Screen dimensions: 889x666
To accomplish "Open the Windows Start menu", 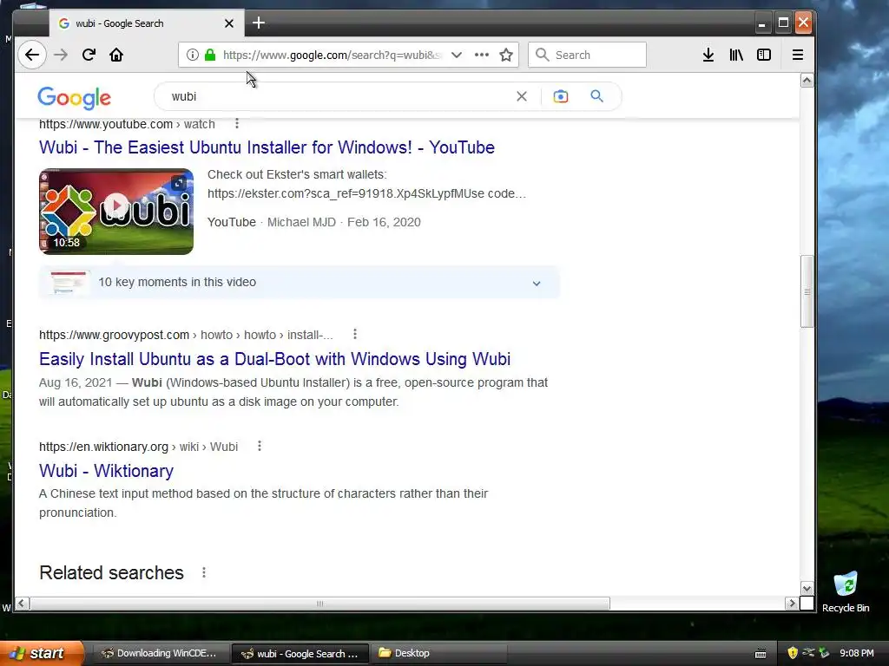I will coord(42,653).
